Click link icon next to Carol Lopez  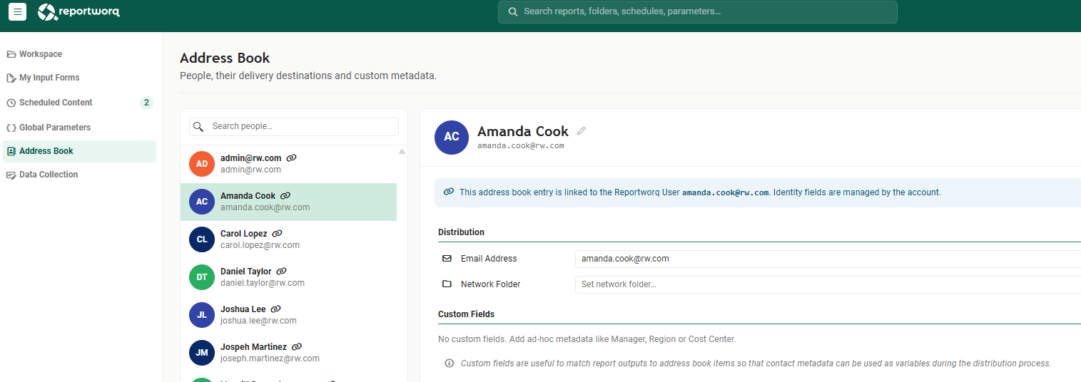(x=278, y=234)
